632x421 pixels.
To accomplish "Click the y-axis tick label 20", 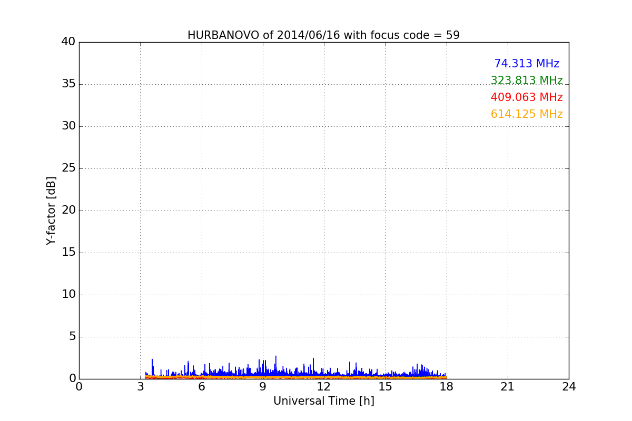I will click(68, 210).
